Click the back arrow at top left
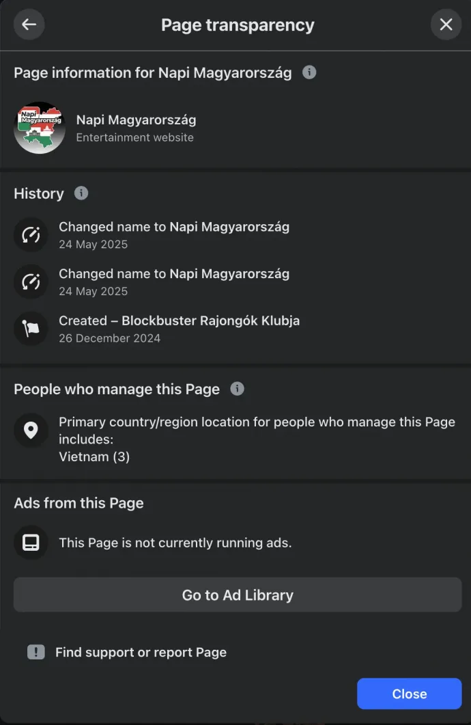Image resolution: width=471 pixels, height=725 pixels. click(x=29, y=25)
